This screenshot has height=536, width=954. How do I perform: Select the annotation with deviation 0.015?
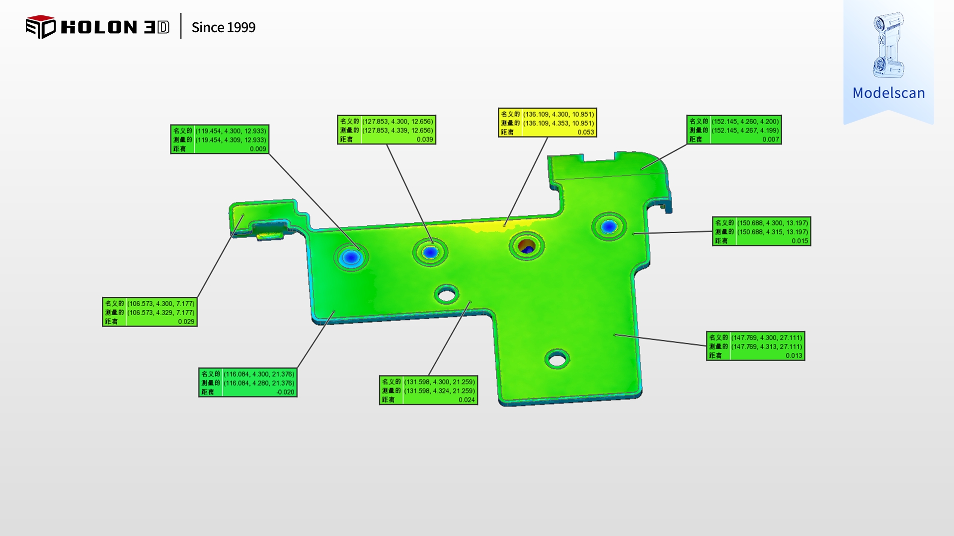(x=761, y=231)
